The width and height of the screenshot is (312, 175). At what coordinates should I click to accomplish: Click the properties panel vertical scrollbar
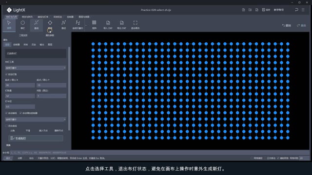point(69,88)
